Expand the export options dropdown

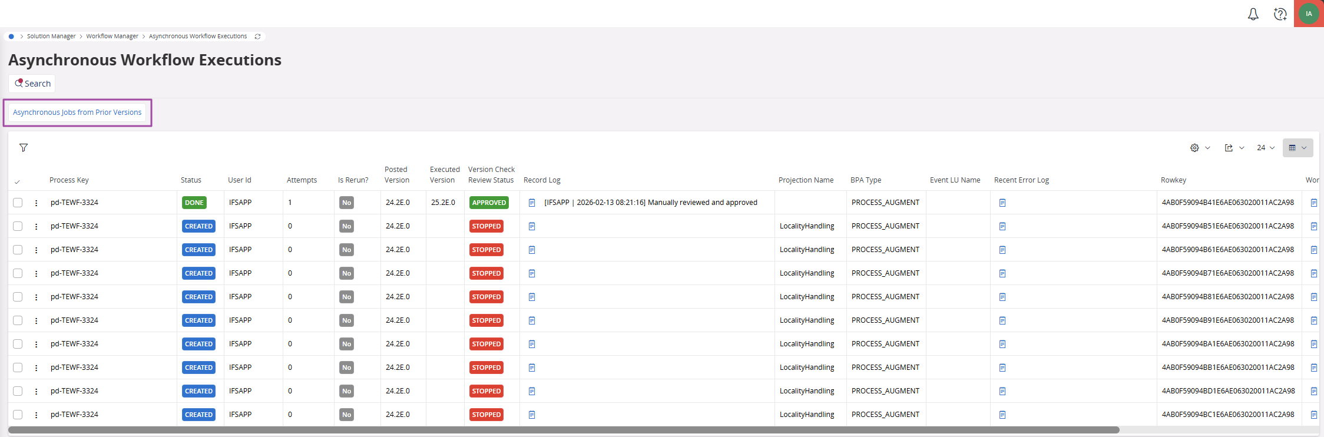coord(1234,148)
